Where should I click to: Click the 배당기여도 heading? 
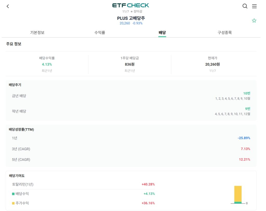pos(17,176)
